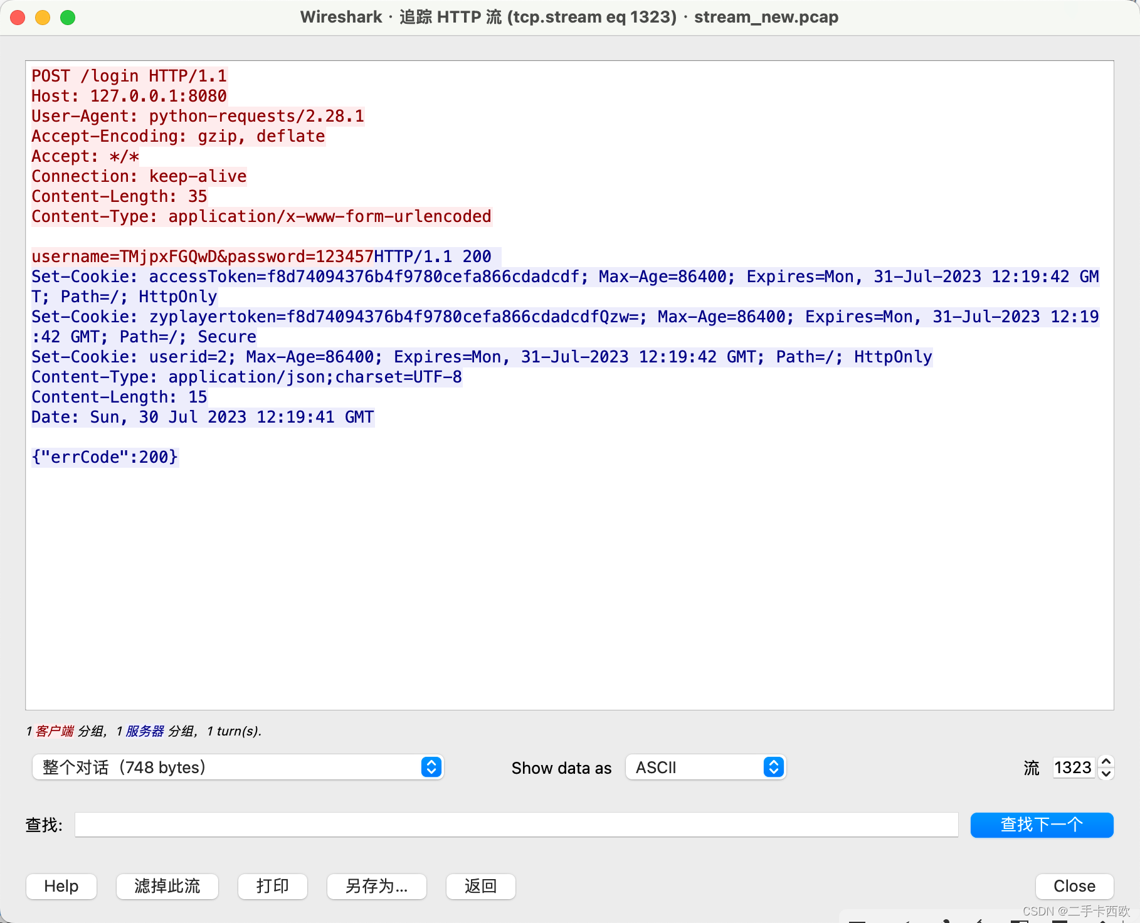This screenshot has width=1140, height=923.
Task: Click the 'HTTP/1.1 200' response status text
Action: (433, 256)
